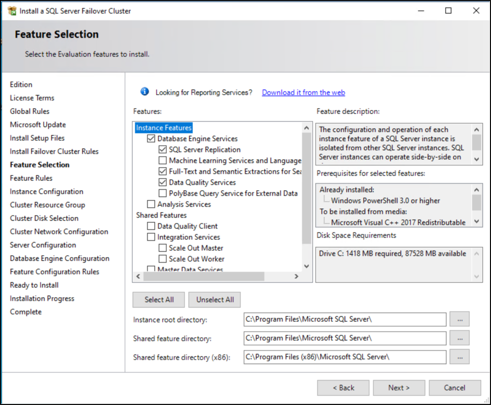The image size is (491, 405).
Task: Select the Feature Configuration Rules step
Action: (x=55, y=272)
